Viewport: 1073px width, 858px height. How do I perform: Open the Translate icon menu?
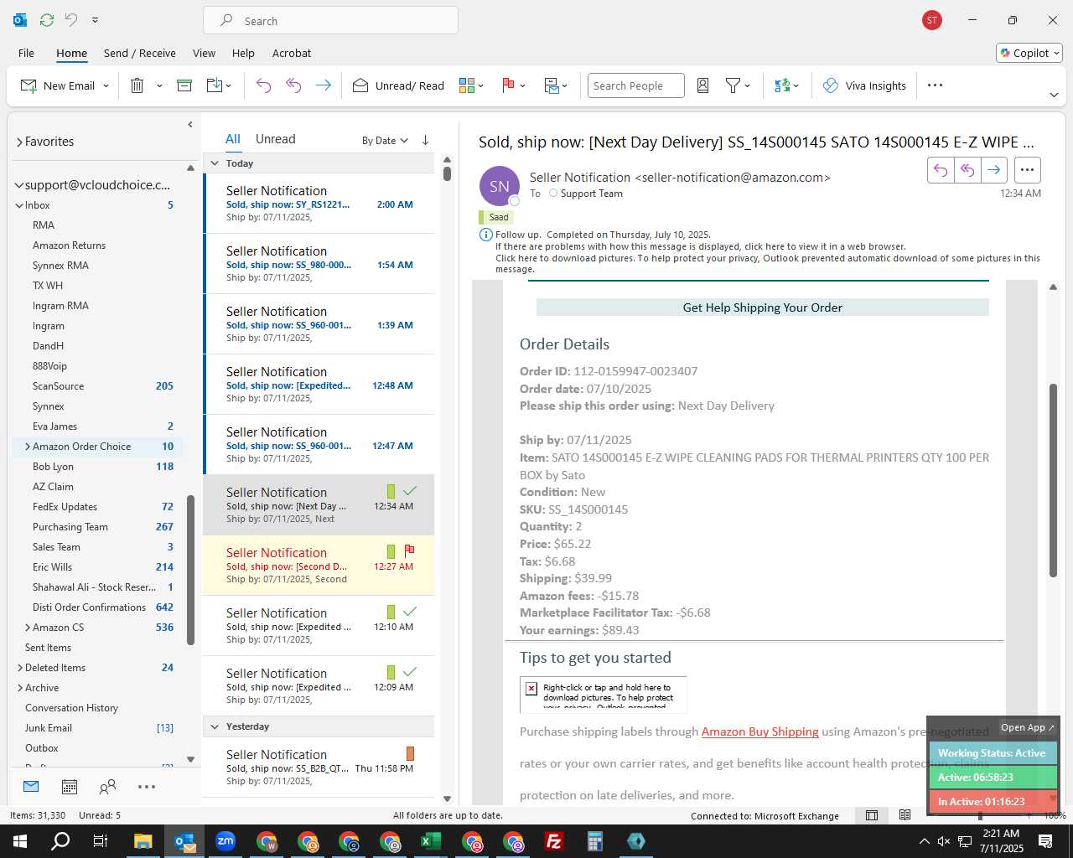click(786, 85)
